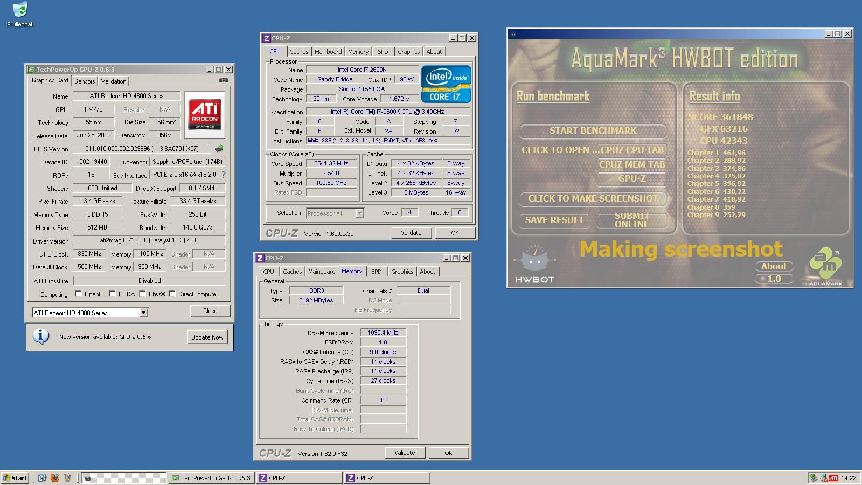Open the GPU selection dropdown in GPU-Z
The image size is (862, 485).
coord(143,313)
